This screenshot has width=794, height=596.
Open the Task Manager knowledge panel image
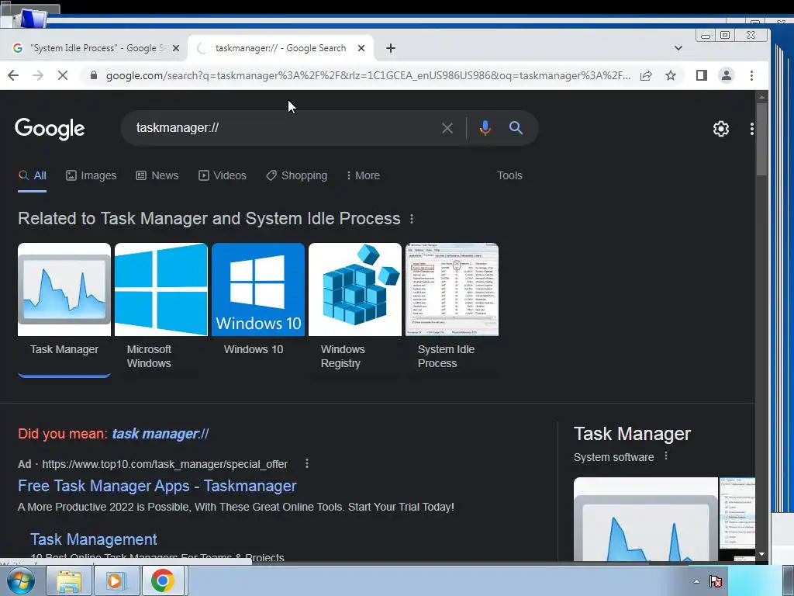(646, 519)
